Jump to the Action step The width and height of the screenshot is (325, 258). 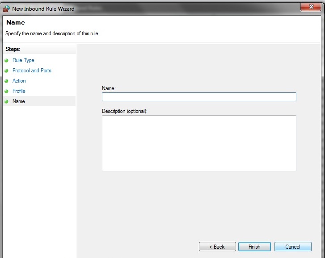[19, 81]
